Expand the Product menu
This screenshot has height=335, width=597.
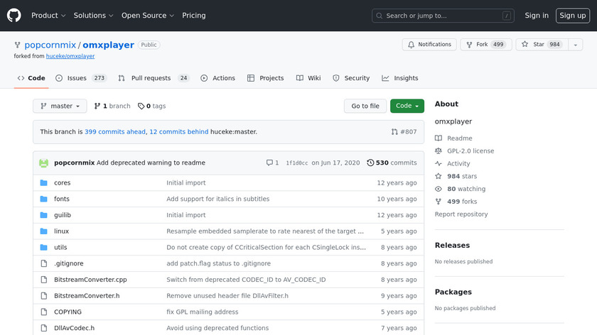pos(48,16)
